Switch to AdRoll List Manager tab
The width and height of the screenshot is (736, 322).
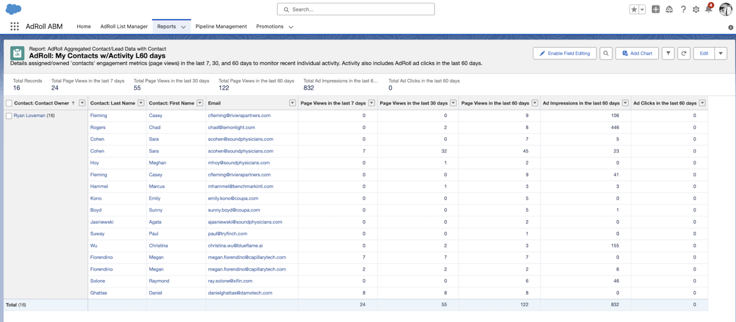(x=124, y=26)
